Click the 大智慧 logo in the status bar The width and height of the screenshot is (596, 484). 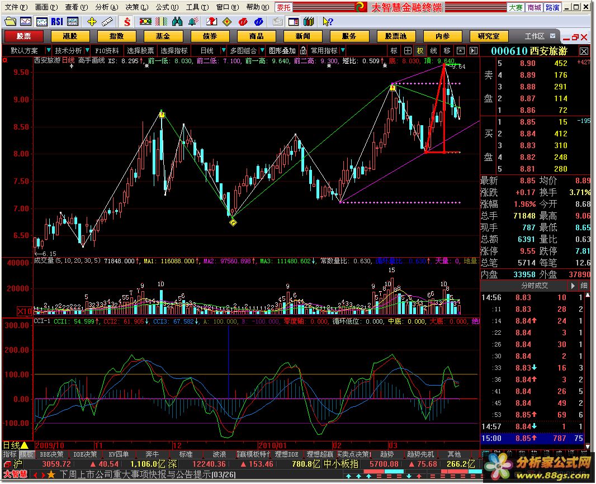(x=16, y=474)
